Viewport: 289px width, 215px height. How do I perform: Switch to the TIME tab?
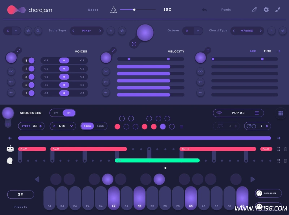click(267, 51)
